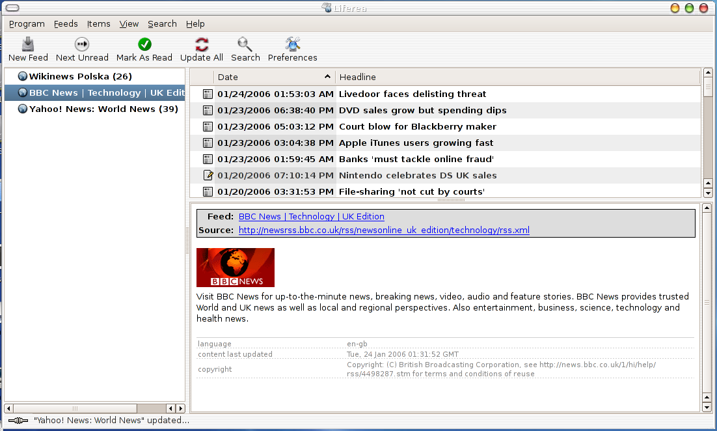The height and width of the screenshot is (431, 717).
Task: Sort items by the Date column header
Action: [x=275, y=77]
